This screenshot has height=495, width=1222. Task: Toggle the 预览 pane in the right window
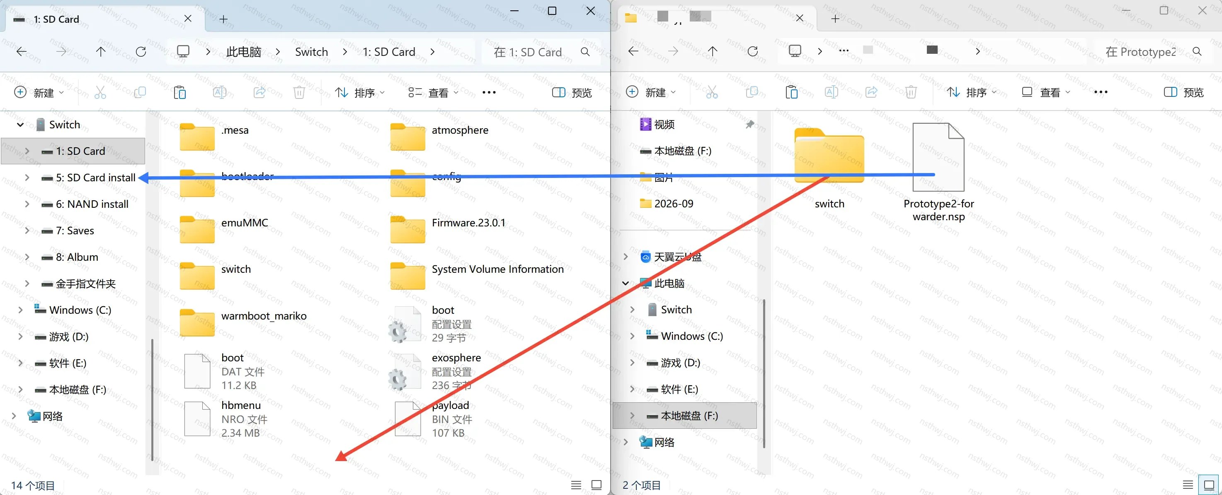click(1184, 92)
